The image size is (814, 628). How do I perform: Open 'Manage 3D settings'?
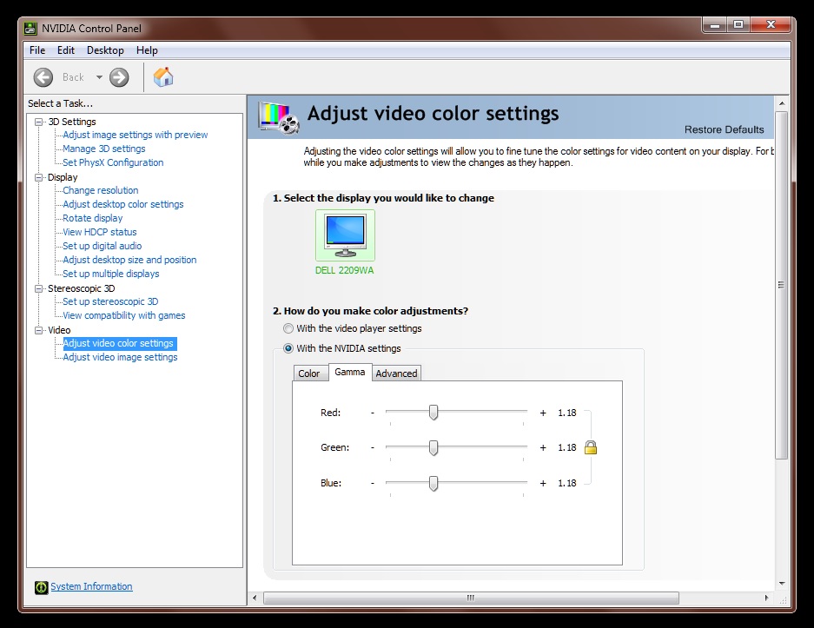pyautogui.click(x=104, y=149)
